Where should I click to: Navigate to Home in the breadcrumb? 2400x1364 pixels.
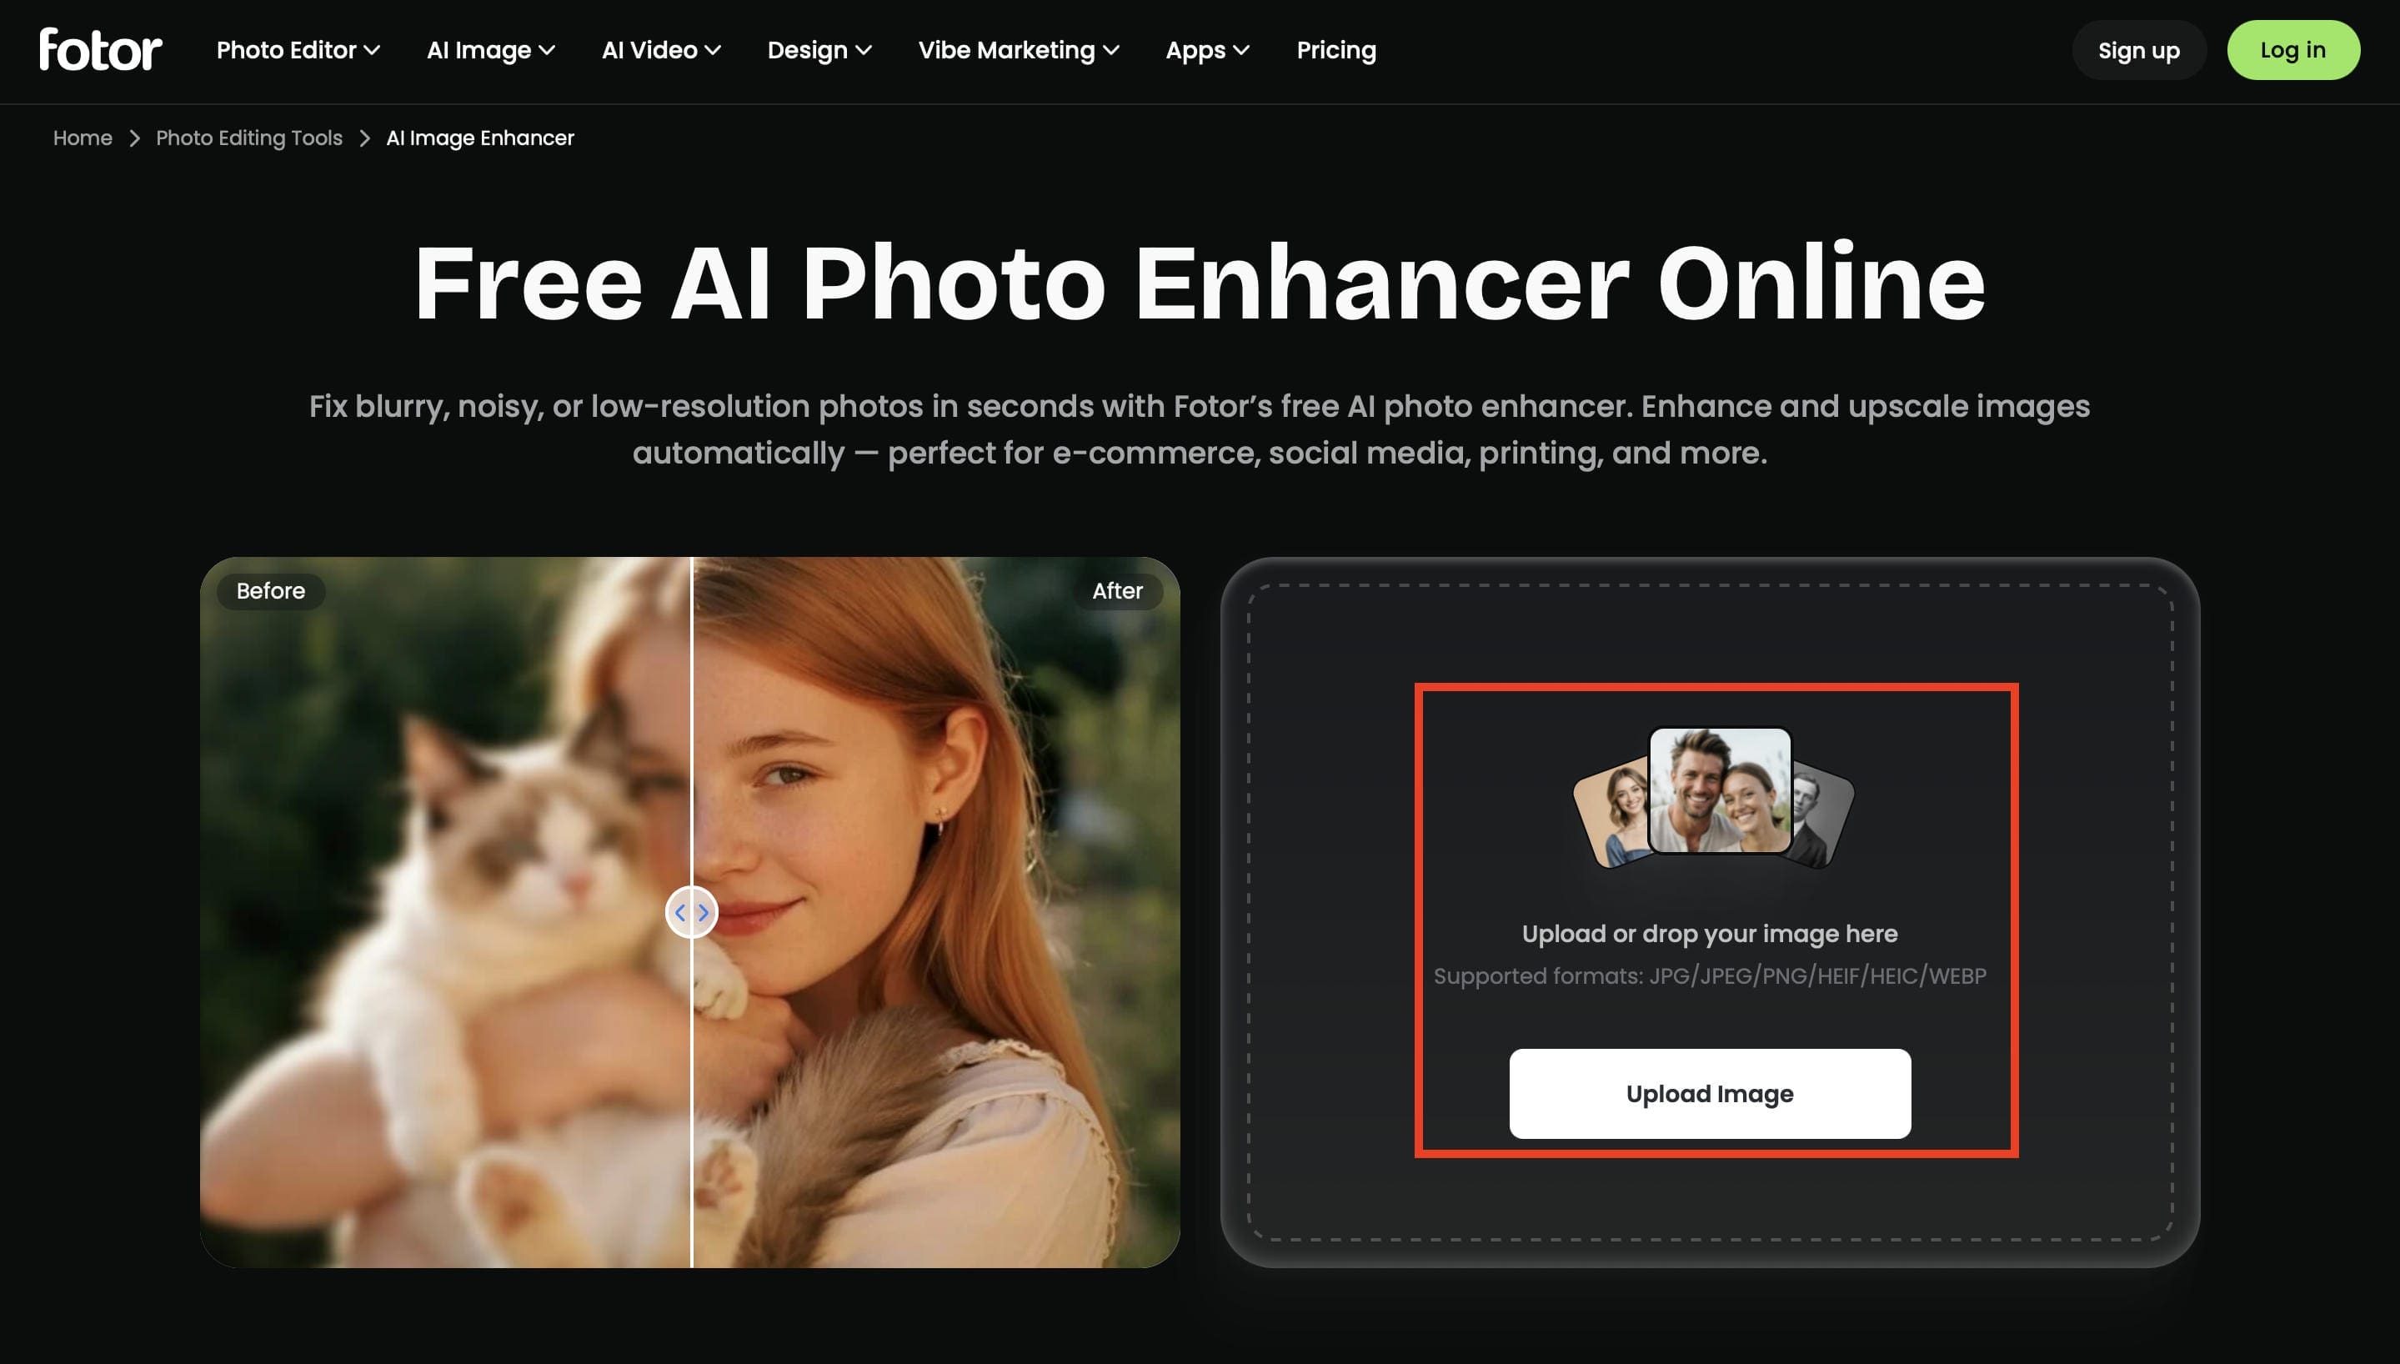tap(83, 138)
